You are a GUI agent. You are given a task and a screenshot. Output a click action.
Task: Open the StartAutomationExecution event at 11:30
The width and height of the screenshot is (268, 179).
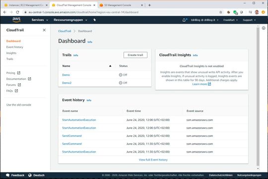pos(79,152)
